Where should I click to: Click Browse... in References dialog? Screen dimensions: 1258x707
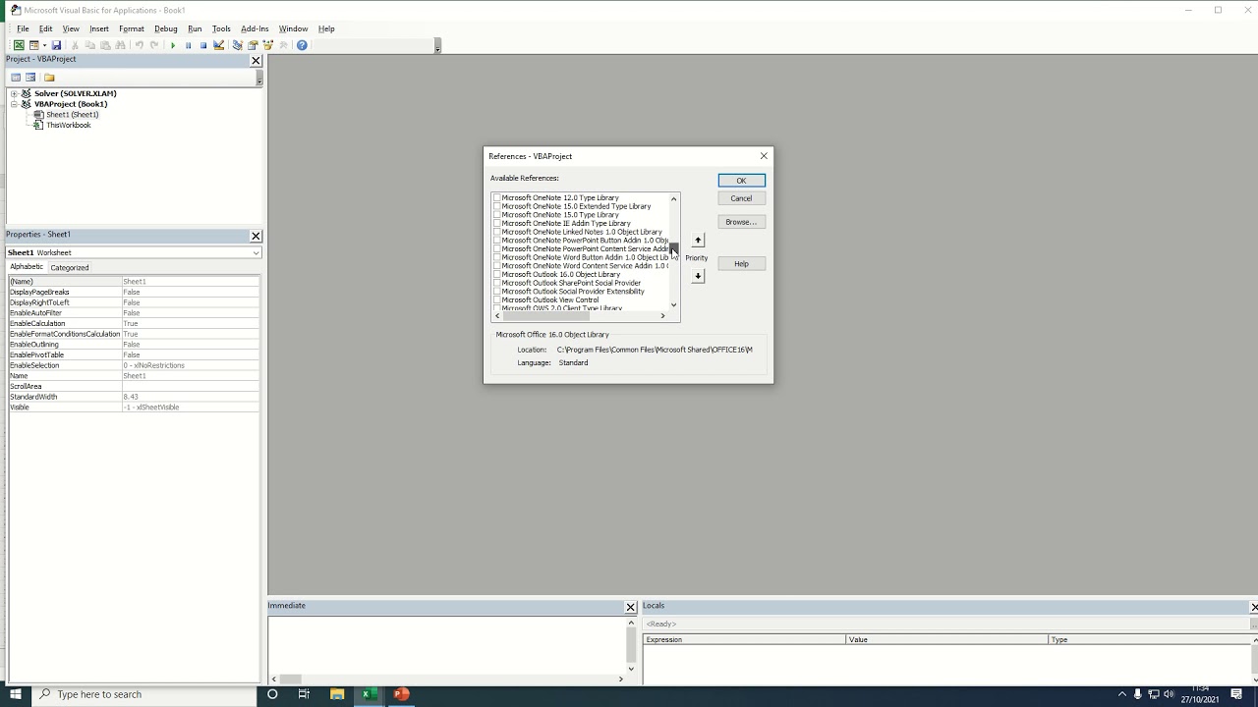click(741, 222)
